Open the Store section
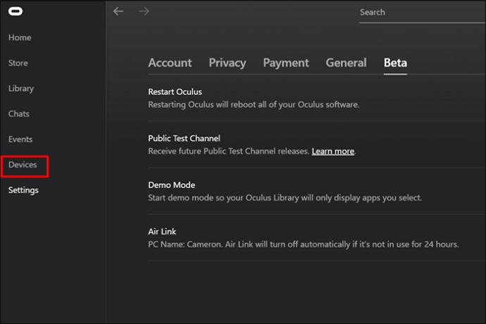 [x=18, y=63]
